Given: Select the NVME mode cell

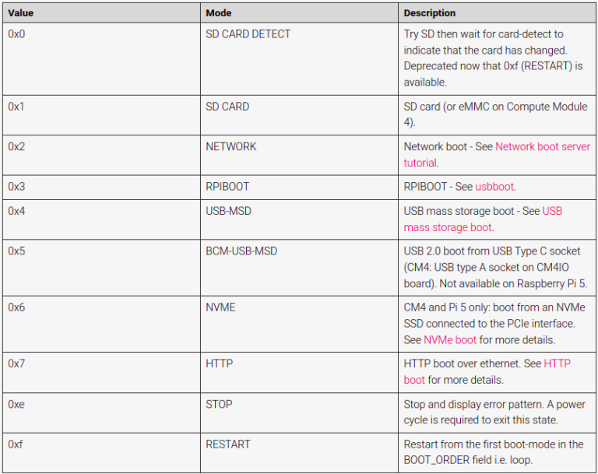Looking at the screenshot, I should pos(220,307).
